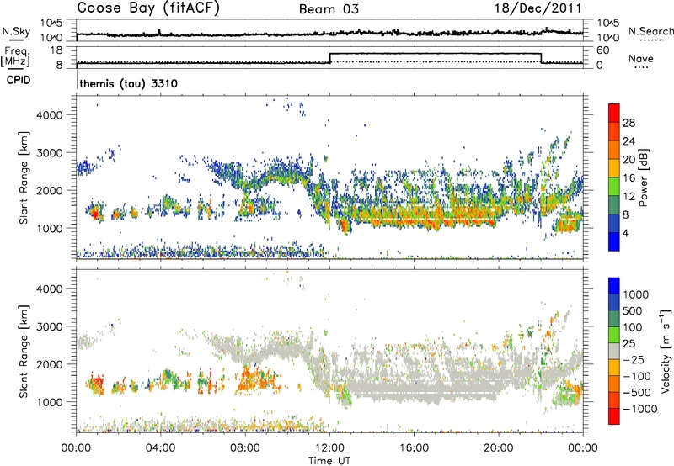The width and height of the screenshot is (674, 466).
Task: Click the 'Nave' legend label
Action: pos(641,58)
